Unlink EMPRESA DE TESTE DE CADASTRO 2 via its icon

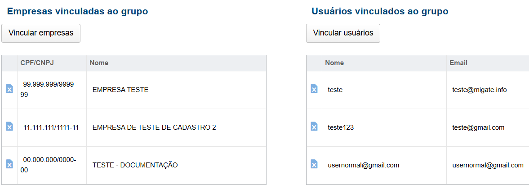(x=9, y=127)
